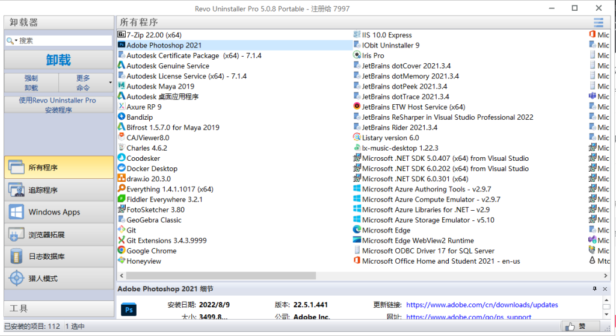This screenshot has width=616, height=336.
Task: Click the Photoshop Ps thumbnail in details panel
Action: 129,310
